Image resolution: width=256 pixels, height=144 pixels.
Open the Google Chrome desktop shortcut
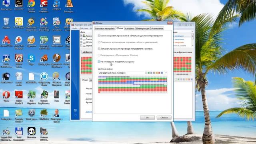[x=31, y=6]
